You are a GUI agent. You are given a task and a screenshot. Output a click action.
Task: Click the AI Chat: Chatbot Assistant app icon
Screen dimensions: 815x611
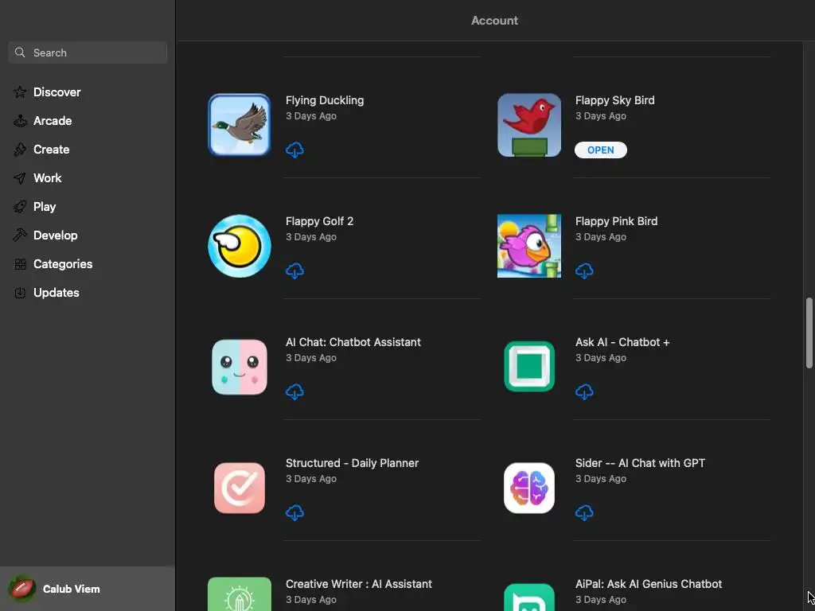point(239,367)
